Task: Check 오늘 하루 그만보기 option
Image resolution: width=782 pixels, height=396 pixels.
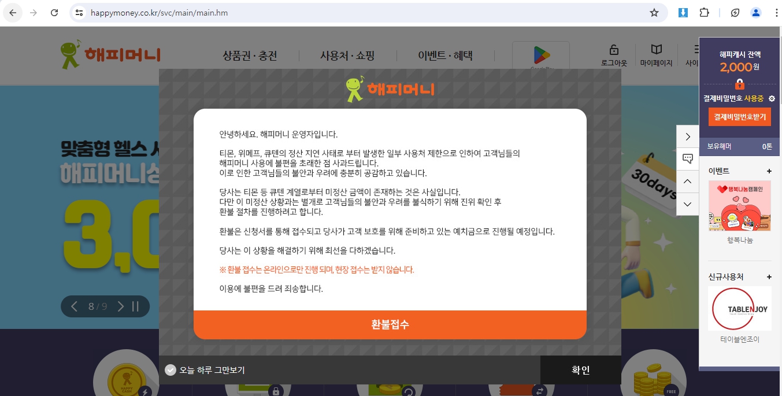Action: click(x=170, y=370)
